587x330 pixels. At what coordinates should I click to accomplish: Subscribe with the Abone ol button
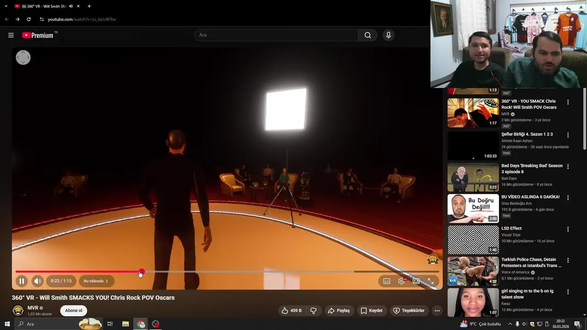point(73,310)
